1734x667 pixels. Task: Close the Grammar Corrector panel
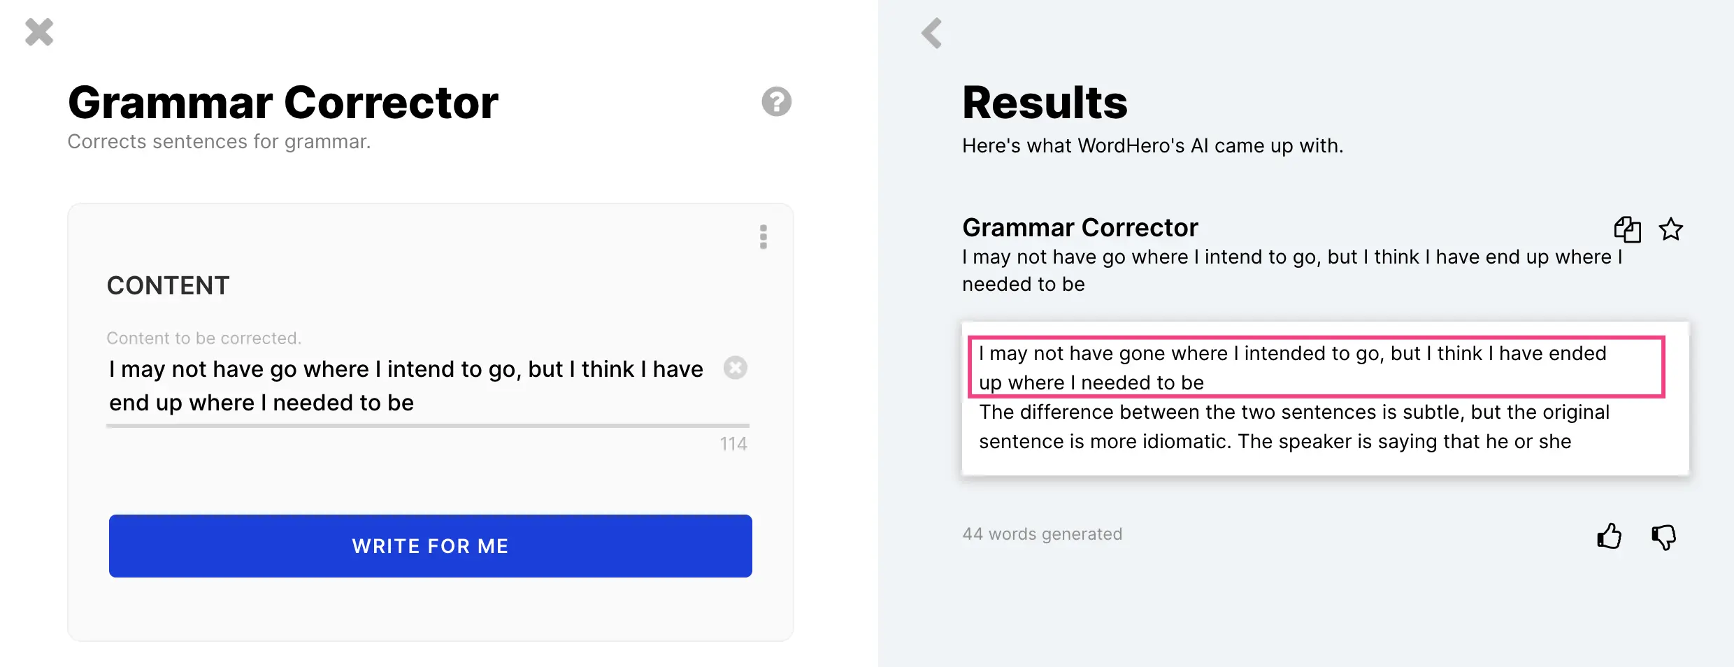39,32
